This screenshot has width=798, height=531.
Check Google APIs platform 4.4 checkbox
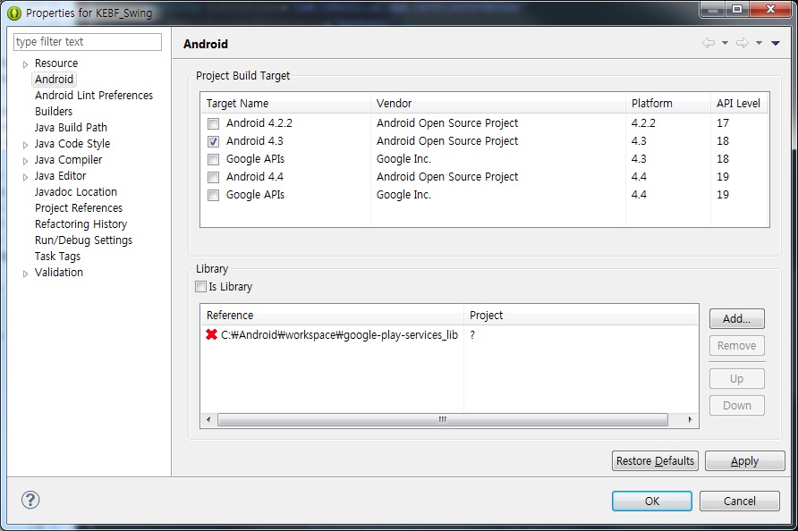point(213,195)
